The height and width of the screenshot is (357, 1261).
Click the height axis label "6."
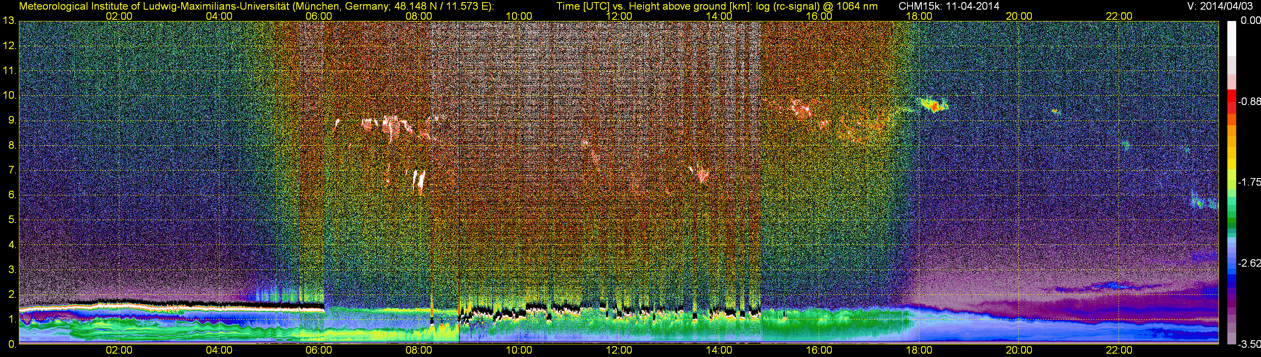coord(12,195)
